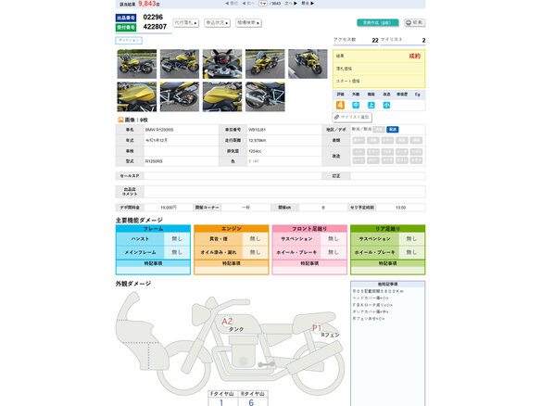Click the blue 小 rating icon
The height and width of the screenshot is (406, 541).
point(387,105)
